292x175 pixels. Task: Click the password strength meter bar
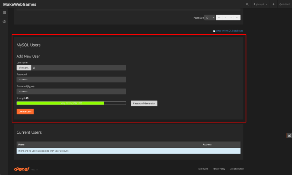coord(71,103)
